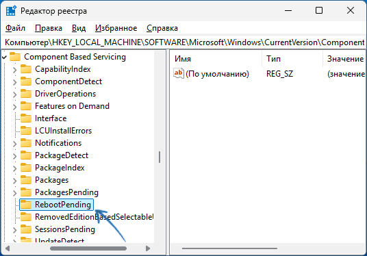
Task: Expand the PackageDetect key
Action: coord(15,156)
